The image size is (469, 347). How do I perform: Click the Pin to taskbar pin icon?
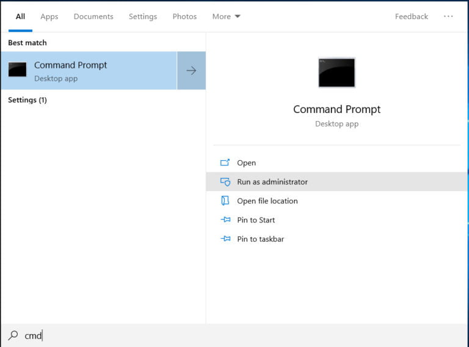[225, 239]
